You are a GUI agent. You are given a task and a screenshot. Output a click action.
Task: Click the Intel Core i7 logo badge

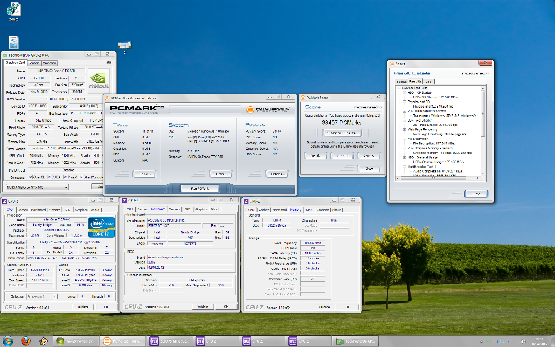click(101, 227)
